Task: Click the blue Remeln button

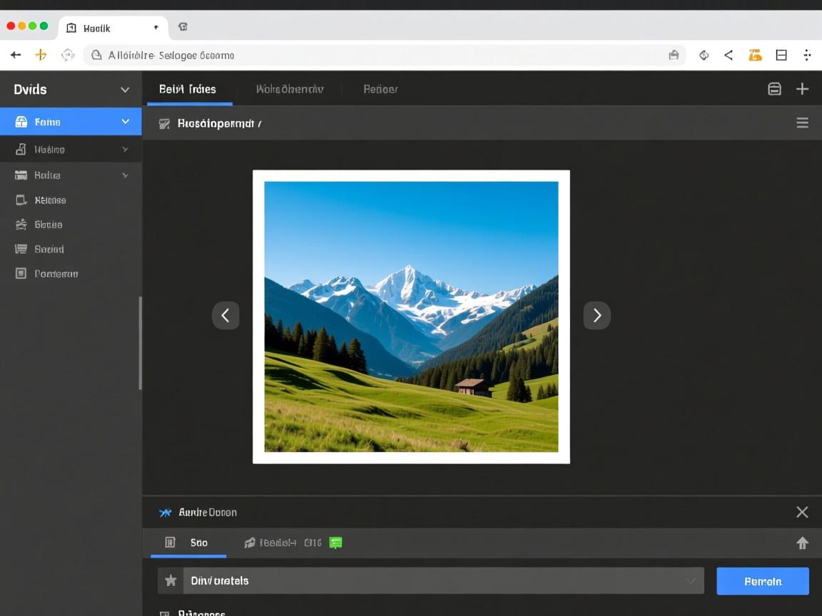Action: tap(762, 581)
